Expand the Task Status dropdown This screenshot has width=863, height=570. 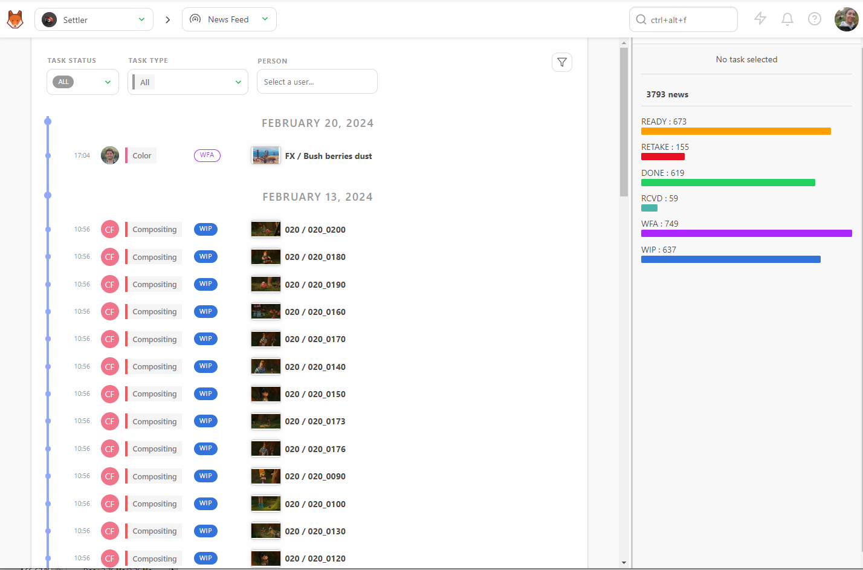83,82
